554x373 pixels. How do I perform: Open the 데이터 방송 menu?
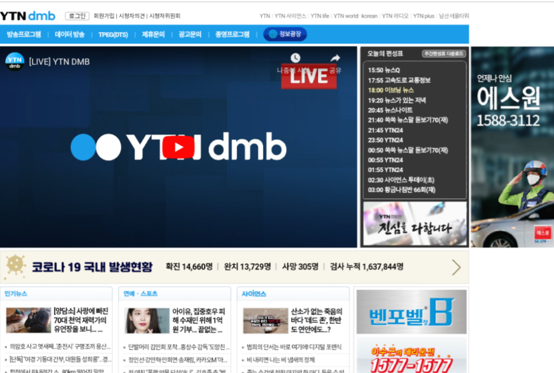(70, 34)
